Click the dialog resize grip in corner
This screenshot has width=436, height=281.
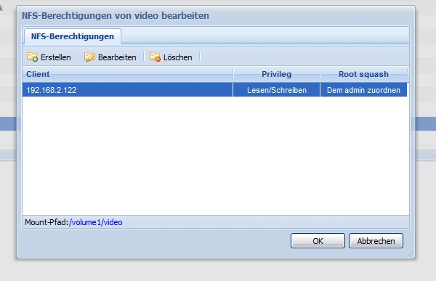click(x=411, y=254)
